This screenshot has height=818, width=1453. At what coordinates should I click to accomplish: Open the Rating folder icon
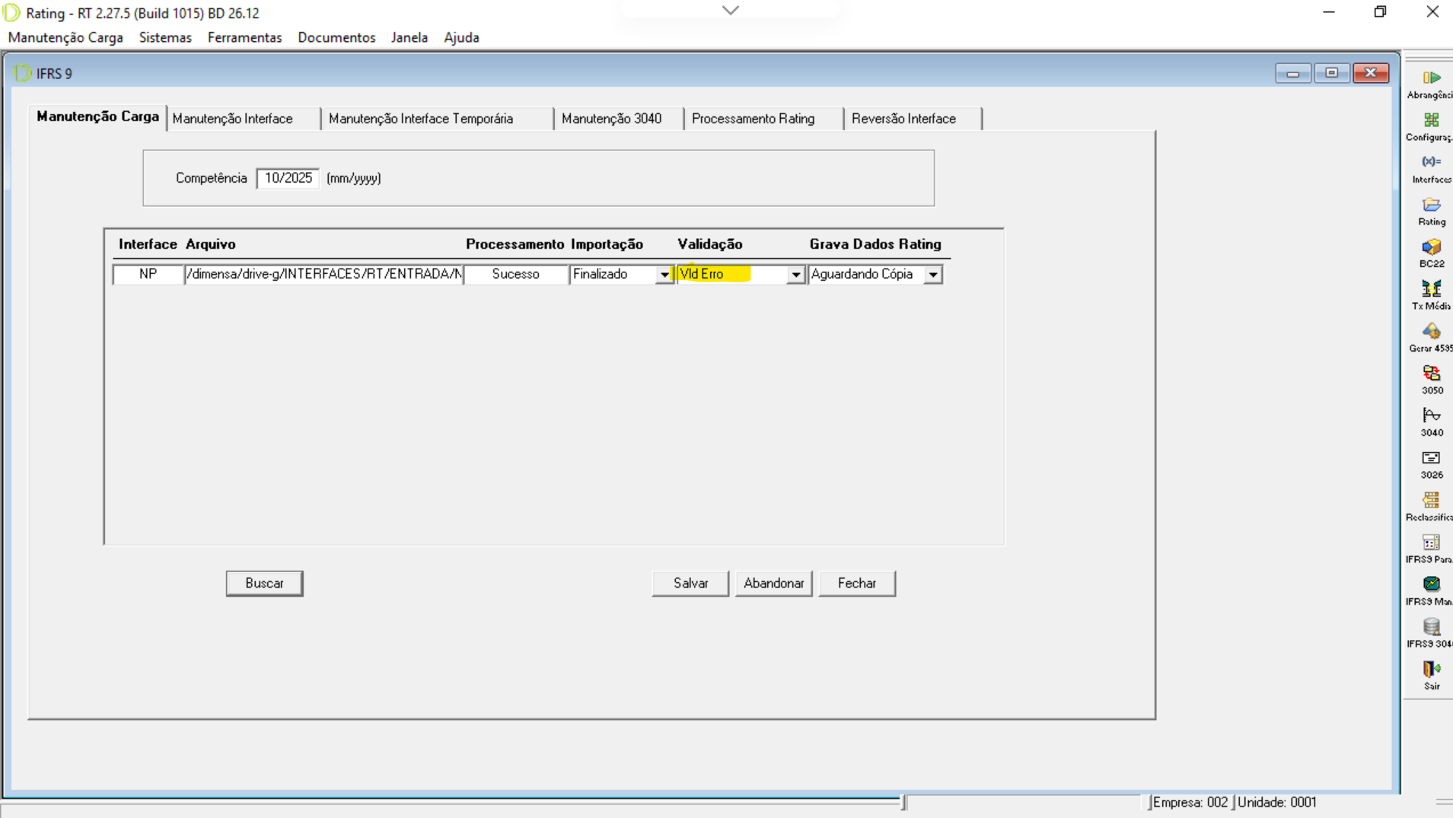[1431, 205]
